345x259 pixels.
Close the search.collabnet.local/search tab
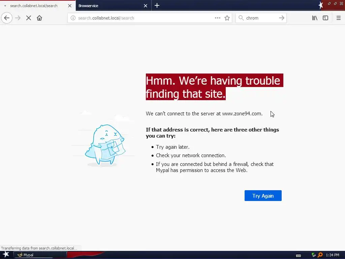[70, 6]
